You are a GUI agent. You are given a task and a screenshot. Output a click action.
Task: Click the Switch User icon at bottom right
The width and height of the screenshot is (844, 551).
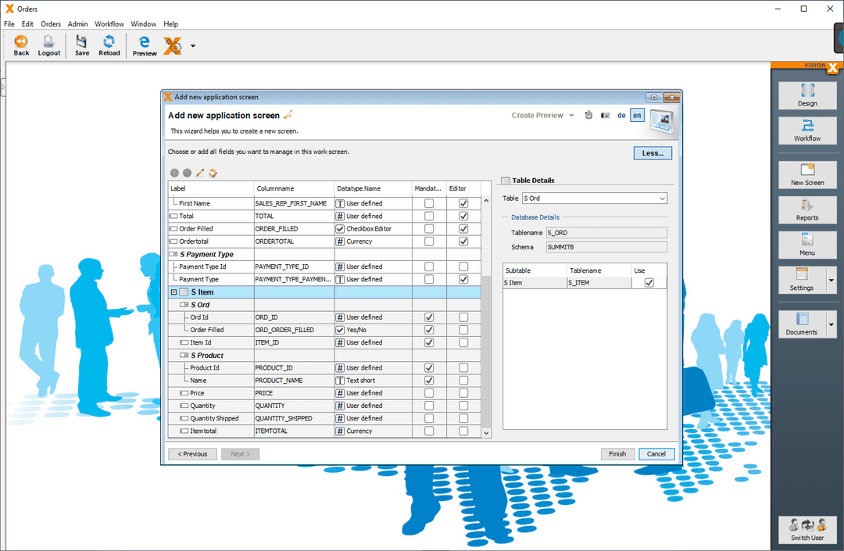pyautogui.click(x=807, y=531)
